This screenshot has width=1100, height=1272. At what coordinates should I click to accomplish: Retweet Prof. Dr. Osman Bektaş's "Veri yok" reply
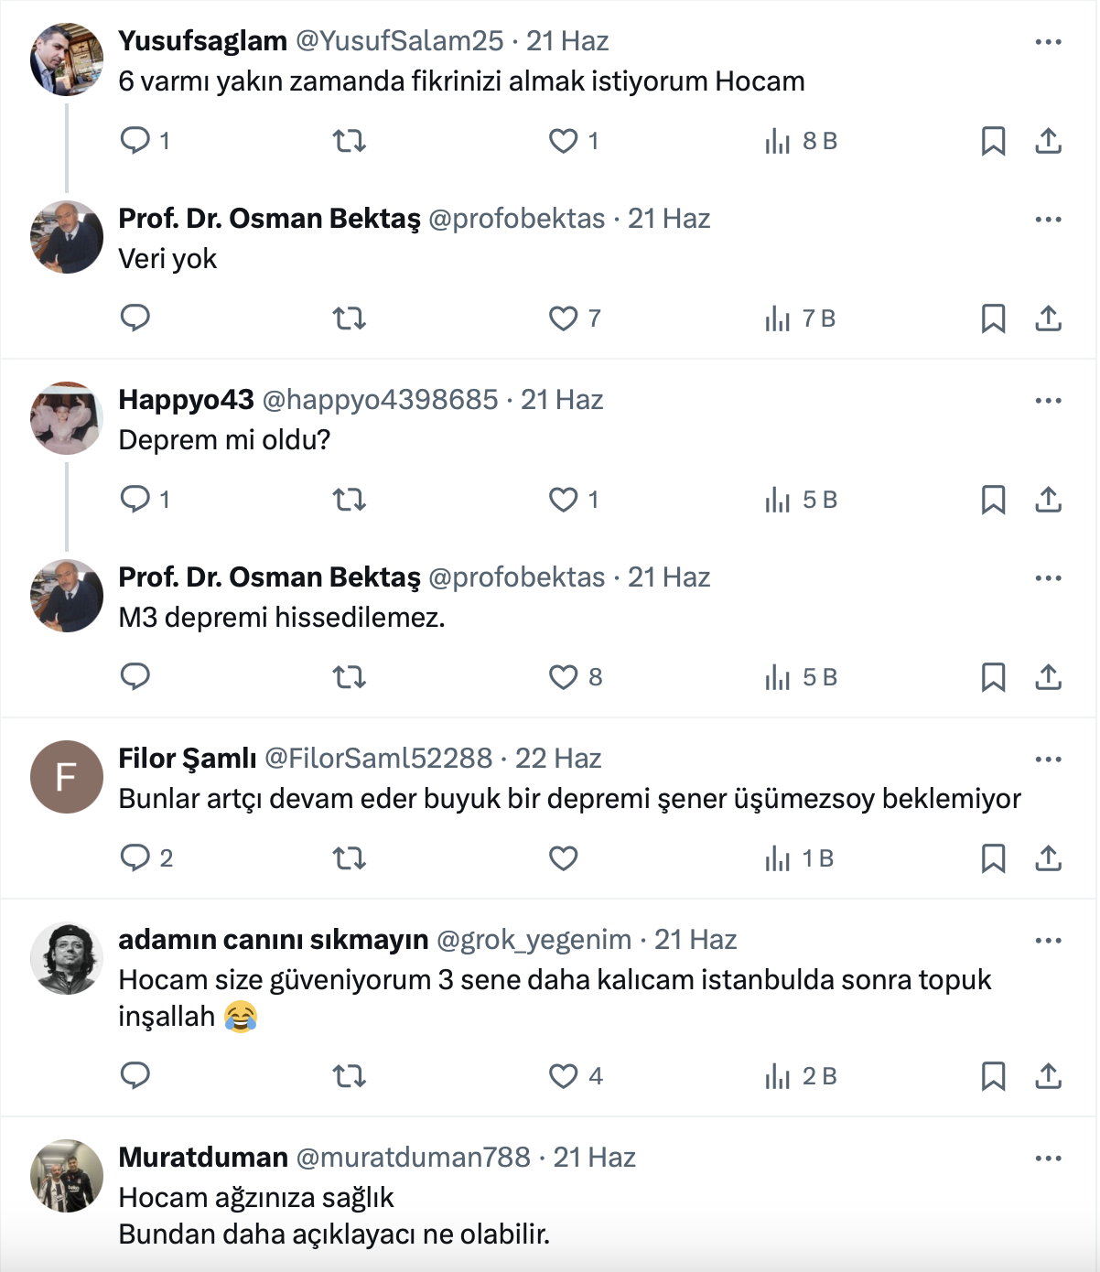click(x=349, y=318)
